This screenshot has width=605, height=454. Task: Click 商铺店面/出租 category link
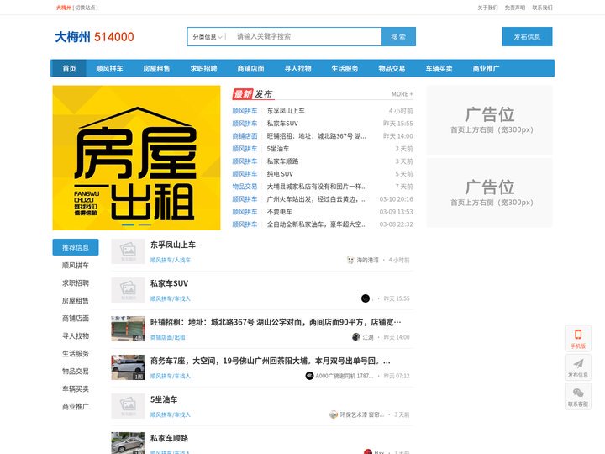click(167, 337)
